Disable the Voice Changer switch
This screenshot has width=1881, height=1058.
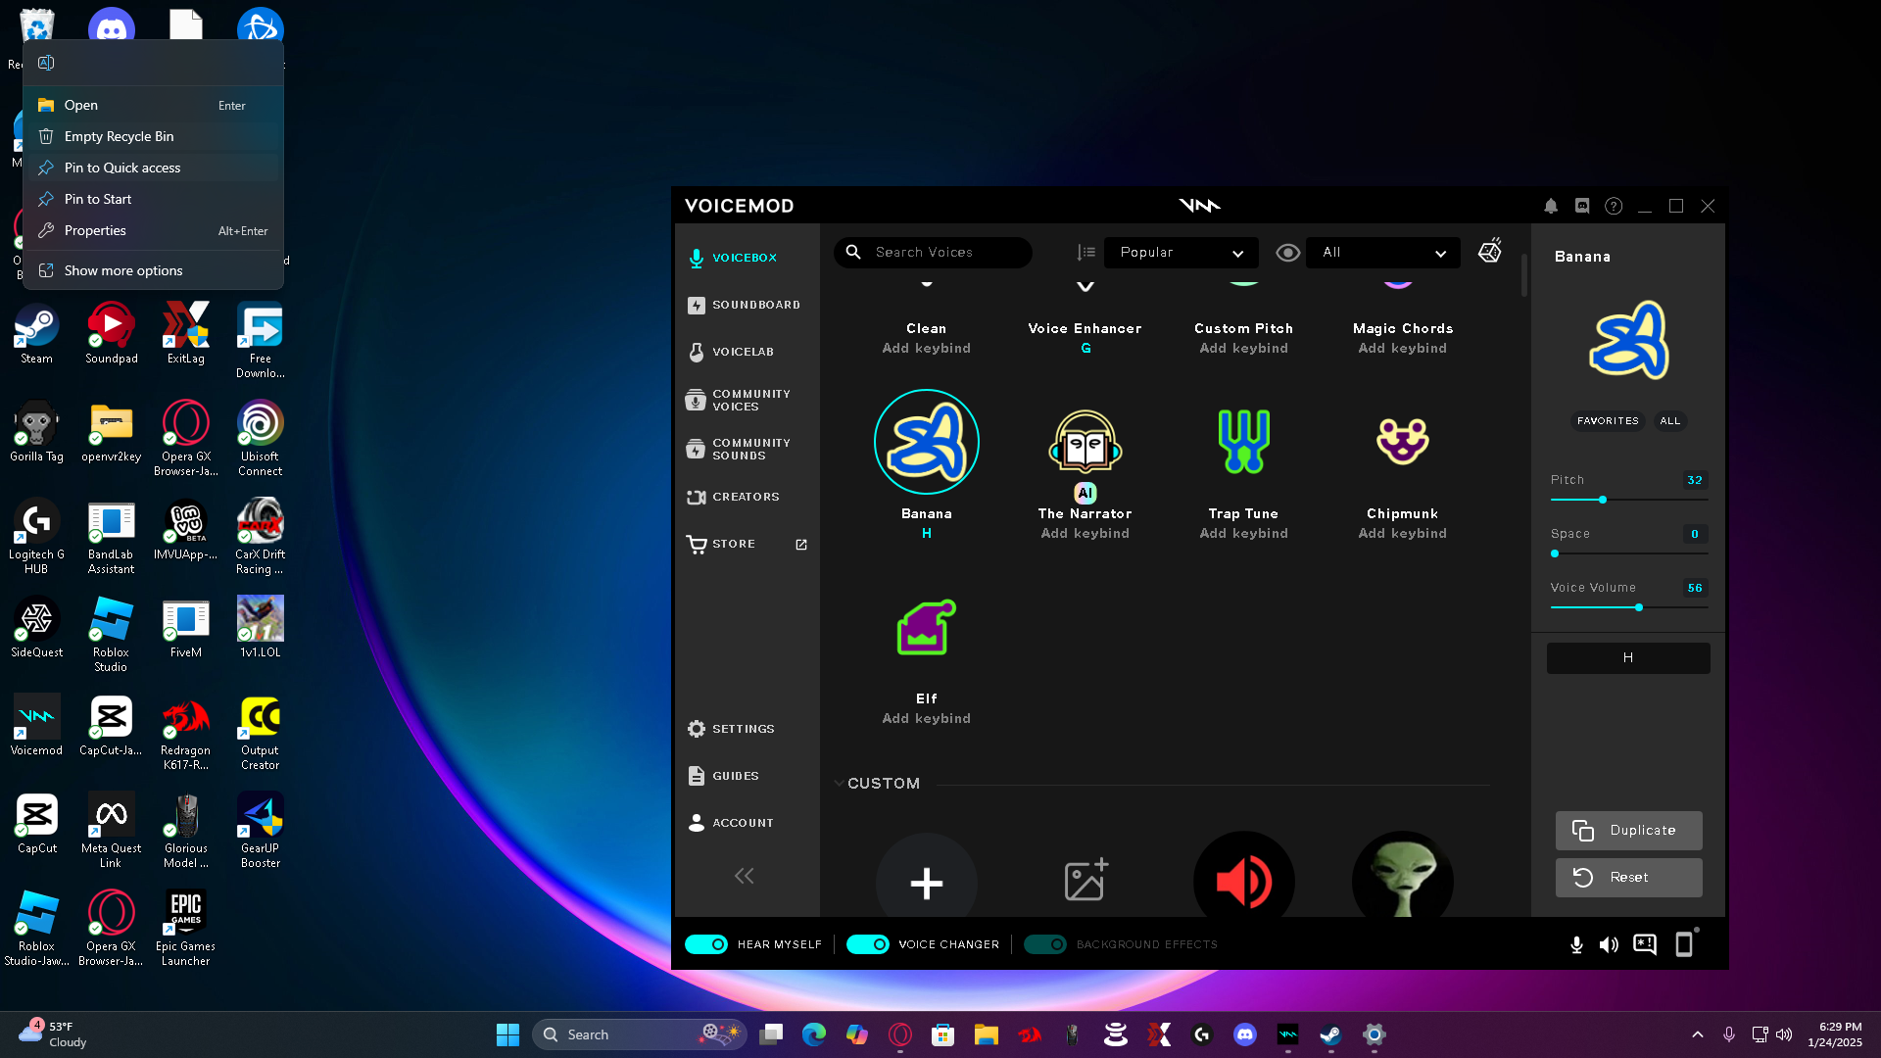pyautogui.click(x=867, y=944)
